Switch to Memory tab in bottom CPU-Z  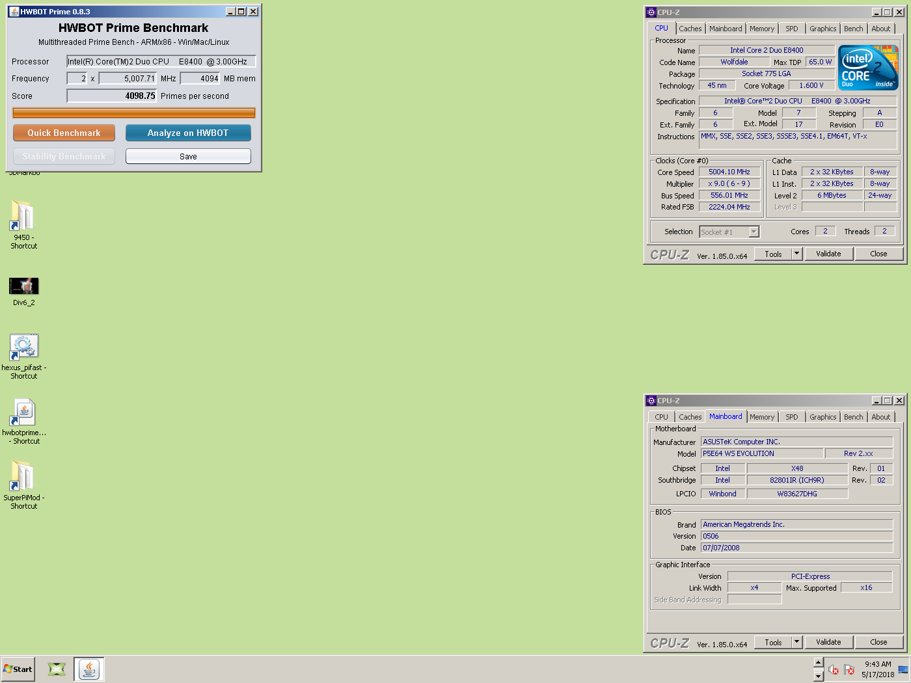[x=762, y=417]
